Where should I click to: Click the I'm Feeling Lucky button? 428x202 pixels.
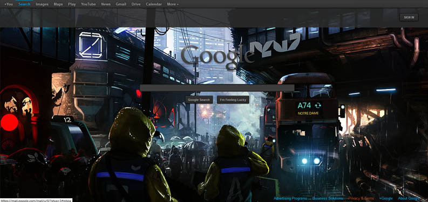(233, 100)
